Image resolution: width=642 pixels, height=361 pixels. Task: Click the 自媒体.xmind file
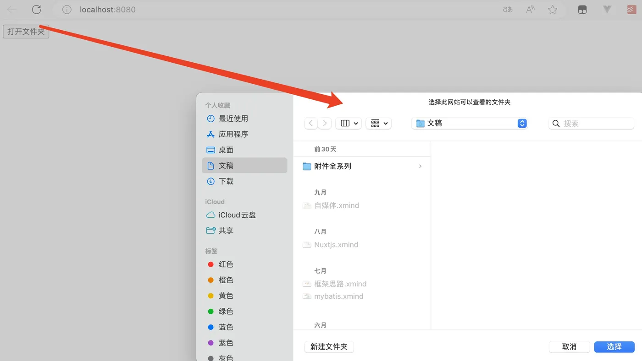pos(362,205)
